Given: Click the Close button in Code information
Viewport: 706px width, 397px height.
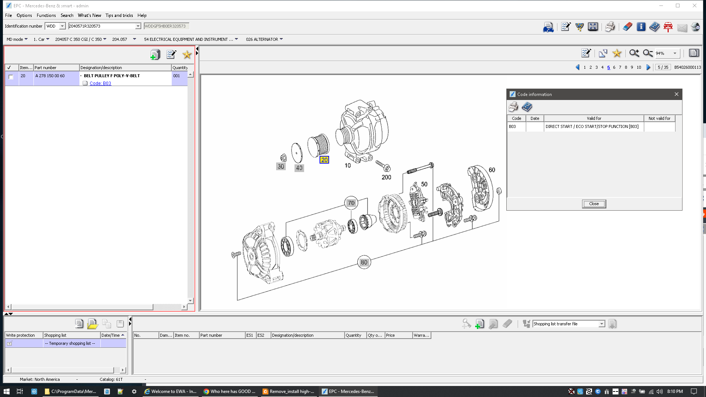Looking at the screenshot, I should point(593,204).
